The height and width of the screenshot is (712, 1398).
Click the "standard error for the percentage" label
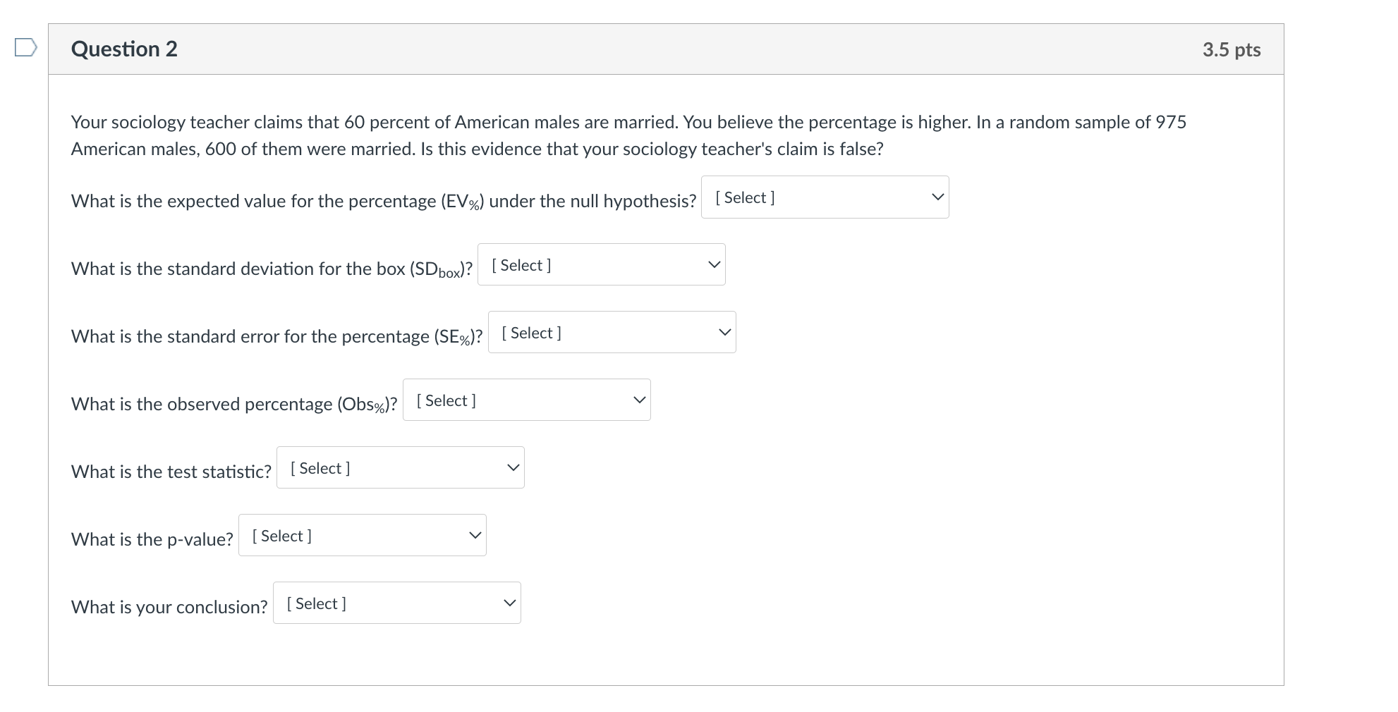[276, 337]
